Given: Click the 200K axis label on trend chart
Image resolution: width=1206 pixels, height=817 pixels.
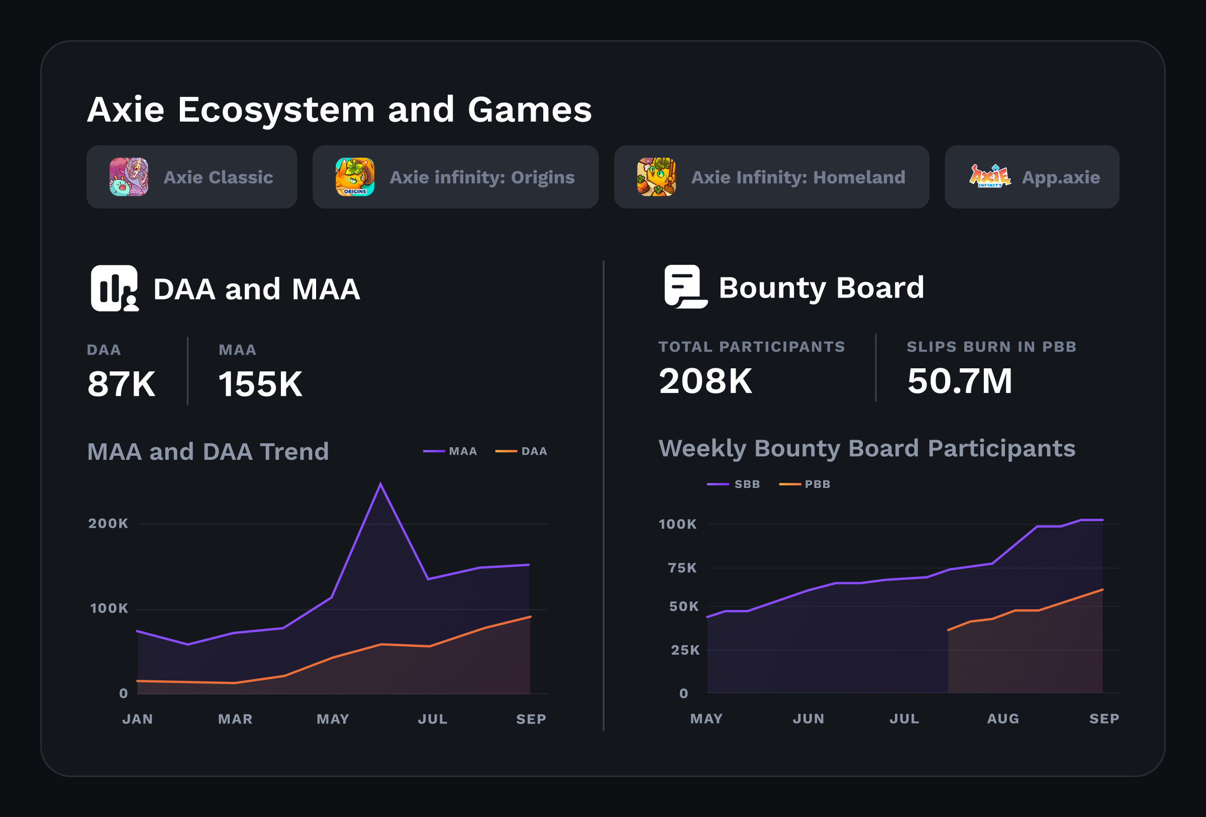Looking at the screenshot, I should pyautogui.click(x=108, y=524).
